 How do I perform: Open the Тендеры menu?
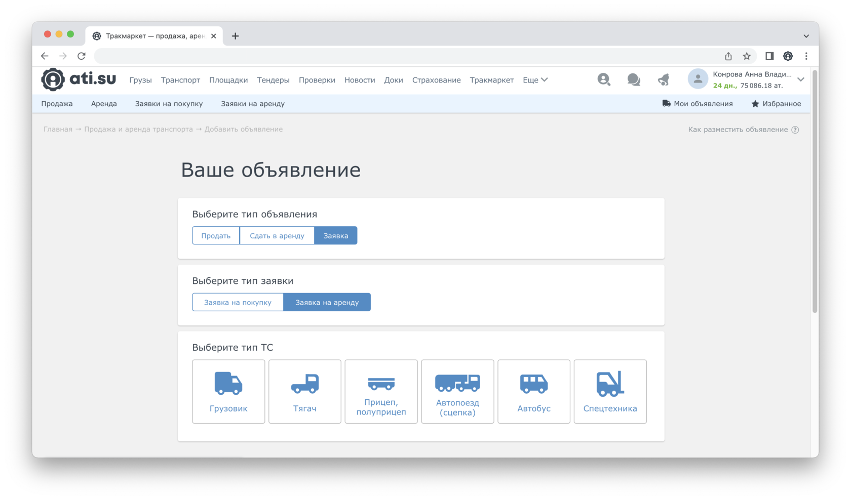tap(273, 80)
